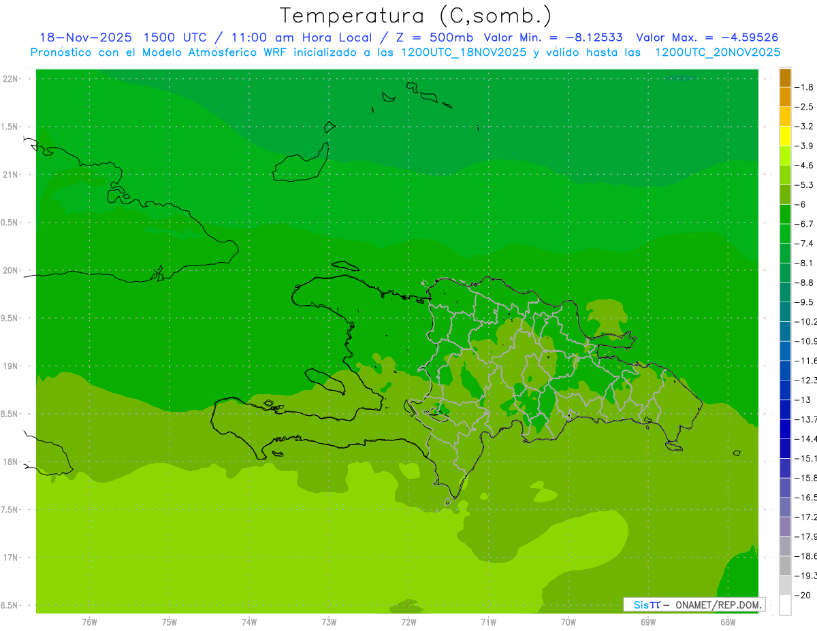Viewport: 817px width, 631px height.
Task: Click the "22N" latitude axis label
Action: (11, 79)
